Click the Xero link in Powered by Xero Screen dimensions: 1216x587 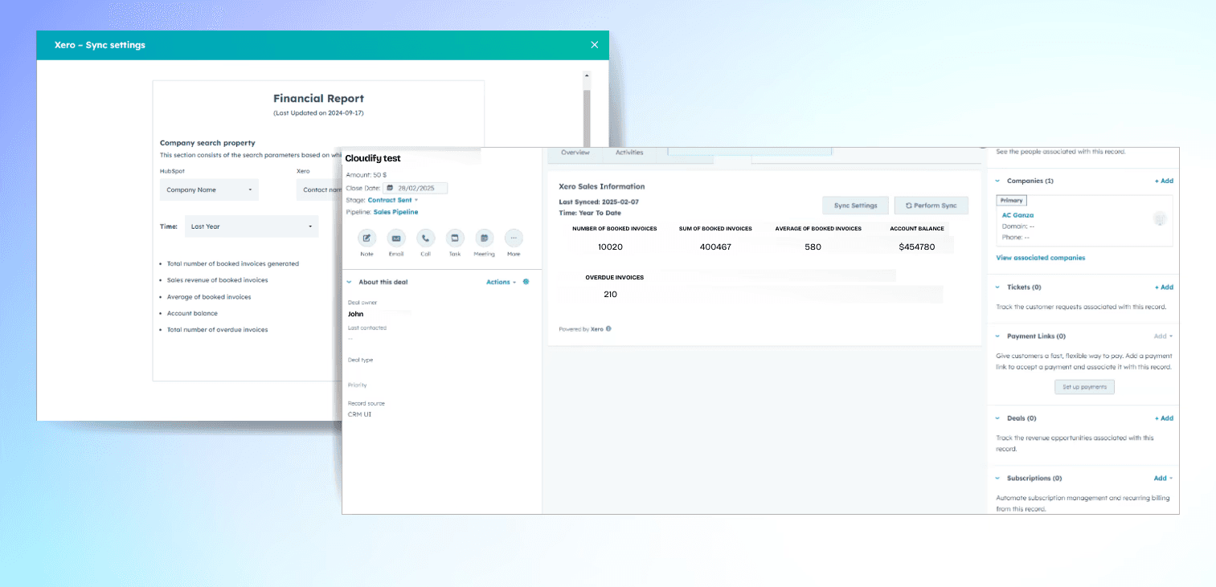click(x=597, y=329)
